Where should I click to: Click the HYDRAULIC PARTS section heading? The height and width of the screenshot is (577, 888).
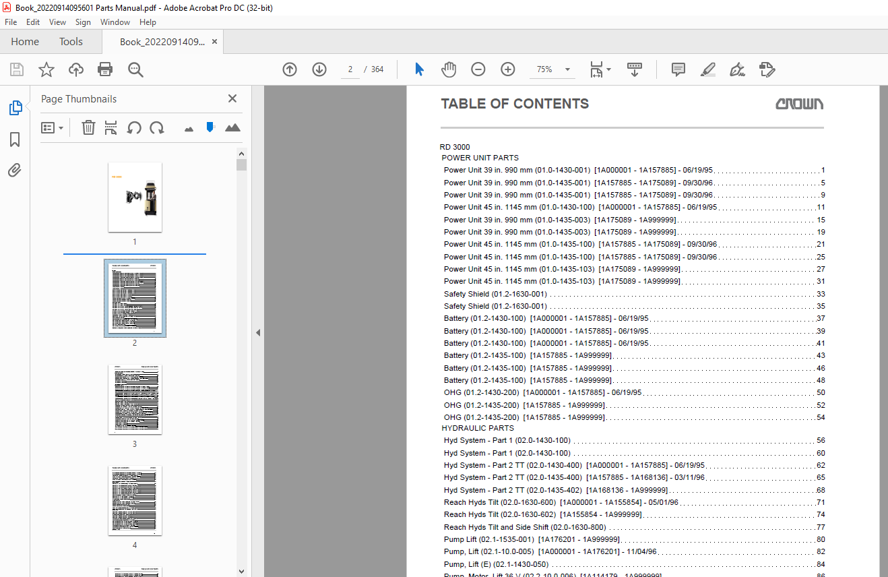[478, 428]
